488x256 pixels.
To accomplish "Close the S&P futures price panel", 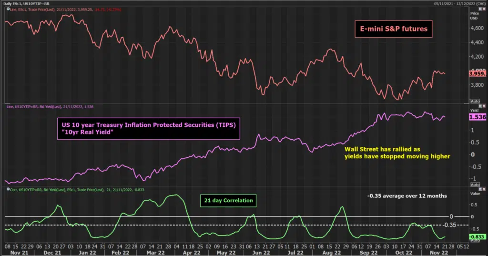I will click(484, 10).
